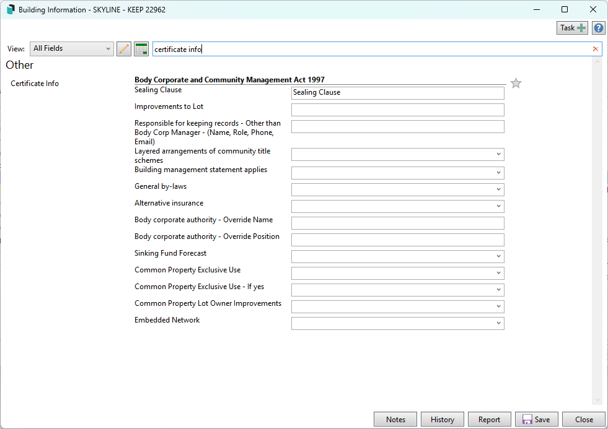Click the green table grid icon

coord(141,49)
